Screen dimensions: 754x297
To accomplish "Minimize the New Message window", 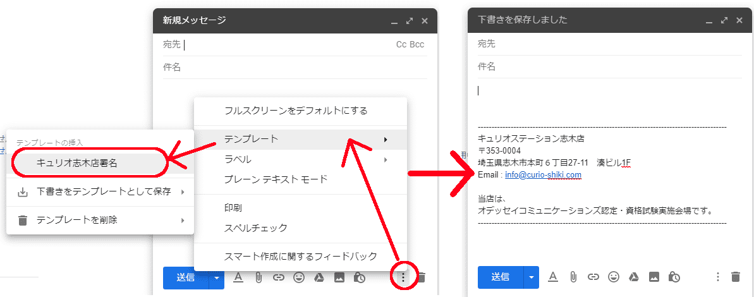I will tap(394, 23).
